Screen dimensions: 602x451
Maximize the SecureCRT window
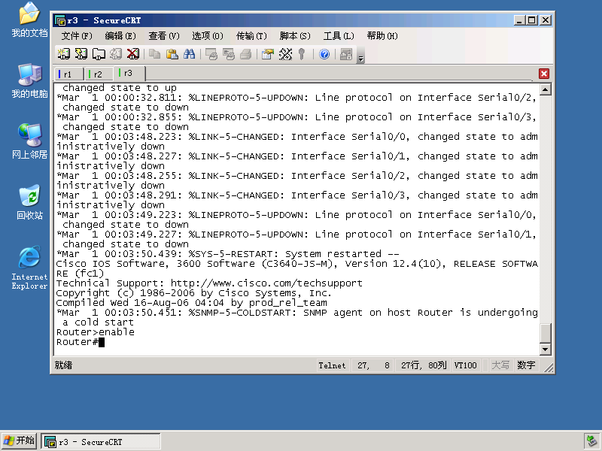pos(532,20)
